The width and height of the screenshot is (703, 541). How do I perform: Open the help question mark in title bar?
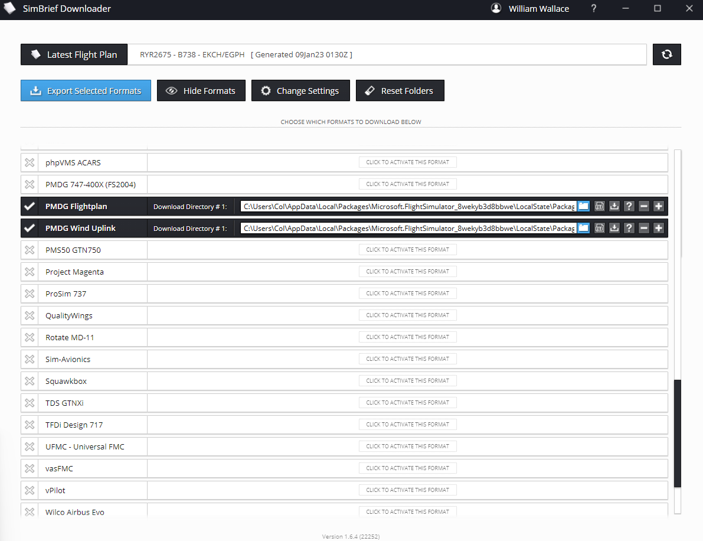click(594, 9)
